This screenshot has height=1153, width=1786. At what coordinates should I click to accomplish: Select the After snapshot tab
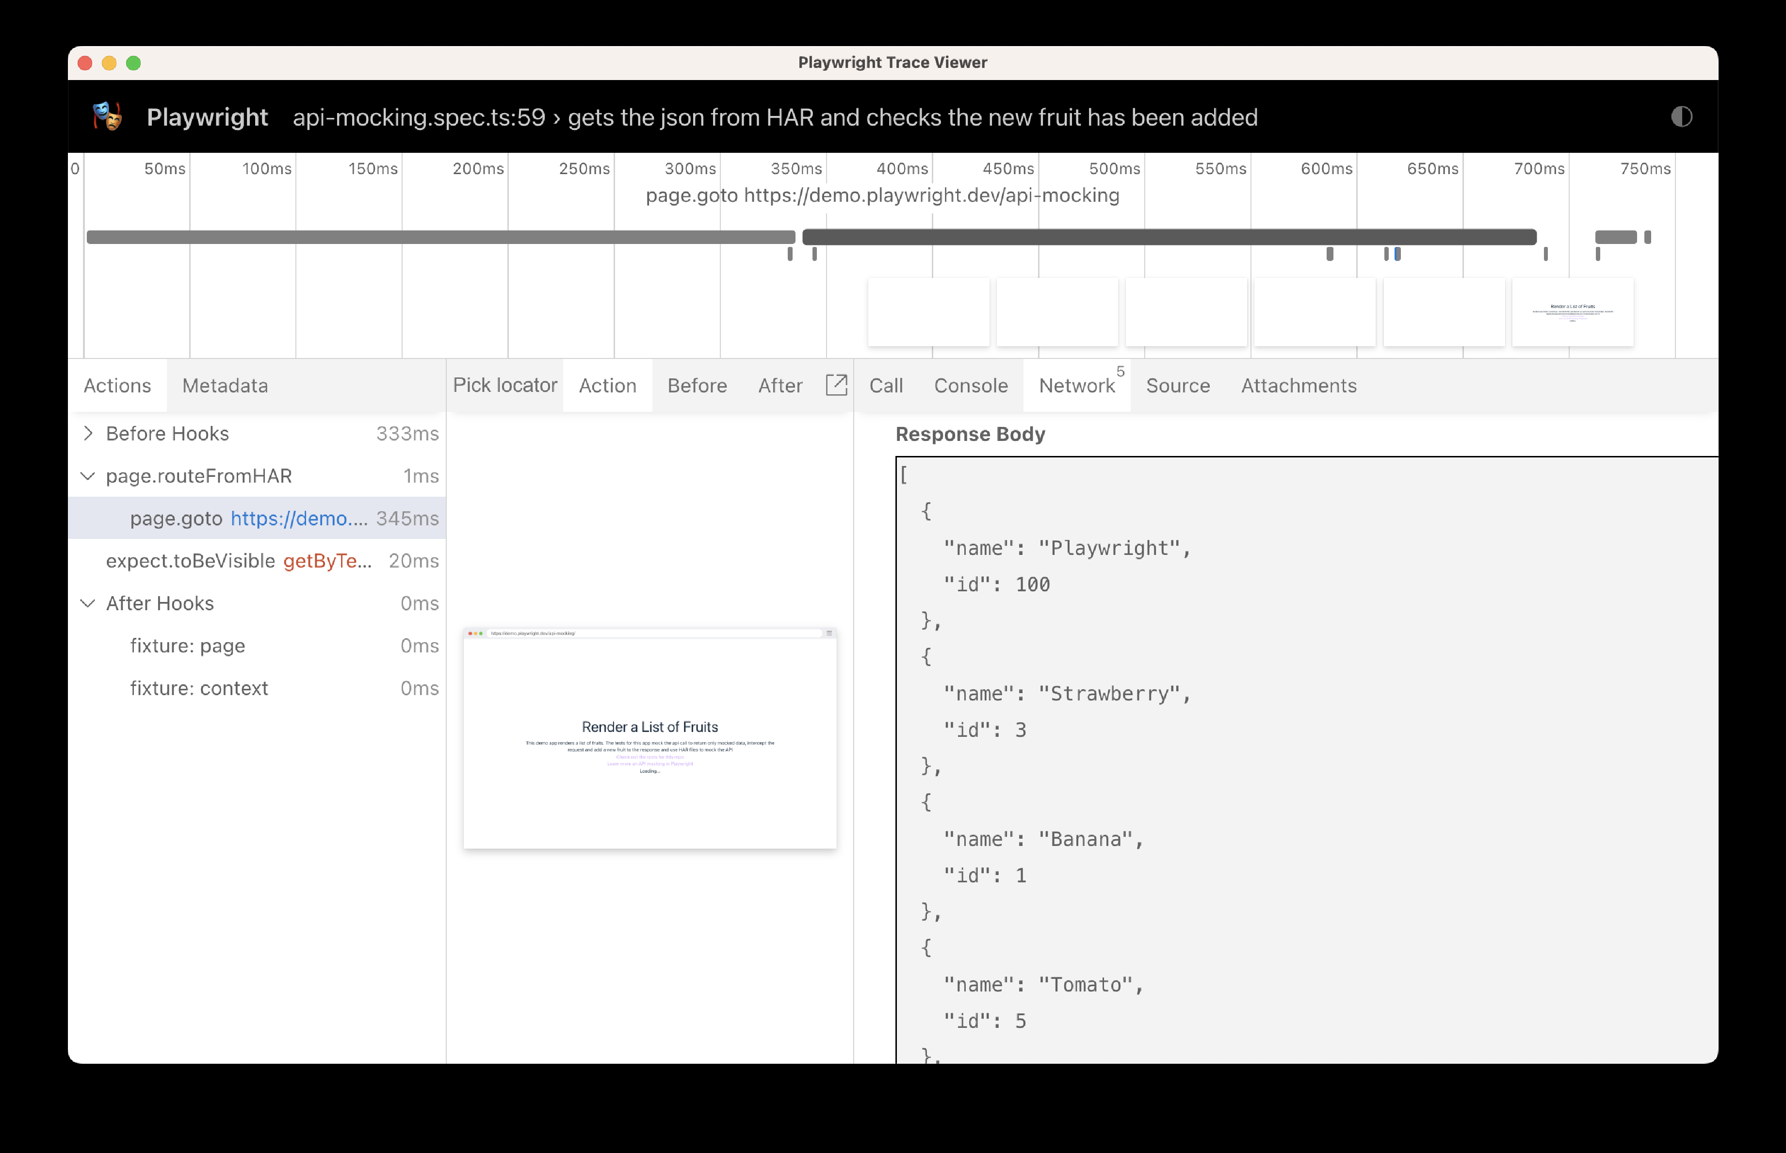pyautogui.click(x=781, y=386)
